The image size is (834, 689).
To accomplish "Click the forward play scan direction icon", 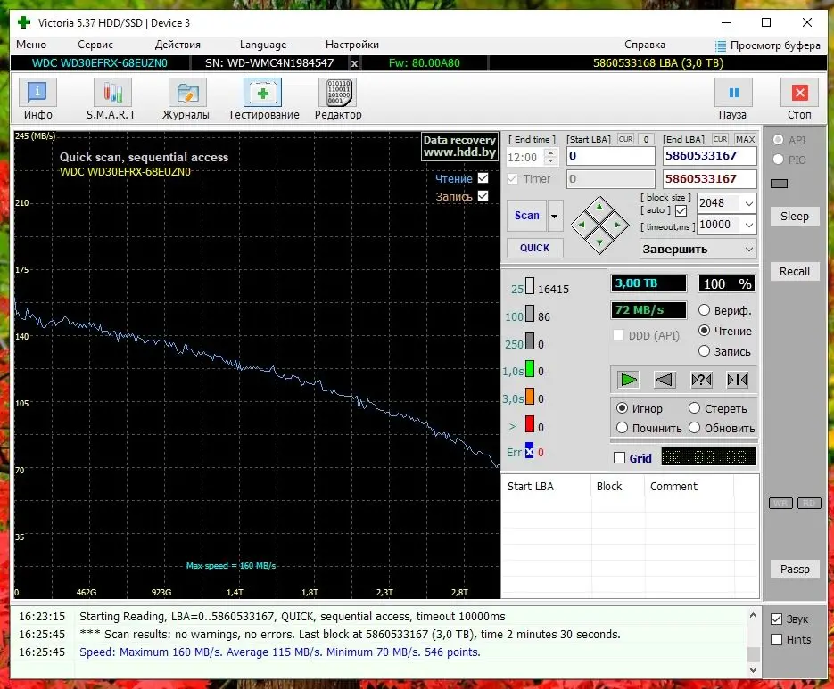I will [x=629, y=380].
